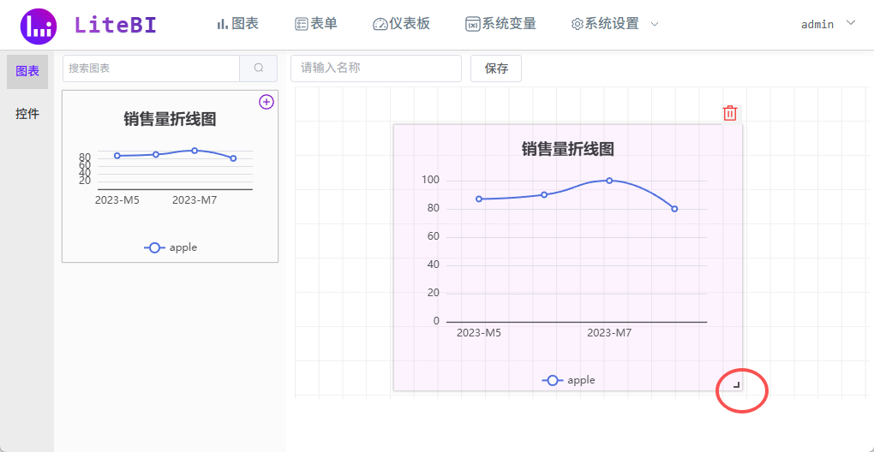Click the gauge icon beside 仪表板
Screen dimensions: 874x452
[x=380, y=24]
